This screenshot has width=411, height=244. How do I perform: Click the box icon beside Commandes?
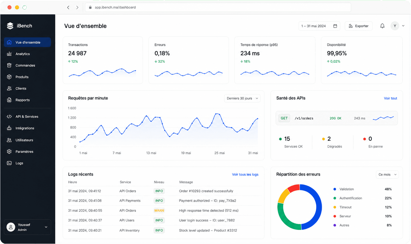[x=9, y=65]
